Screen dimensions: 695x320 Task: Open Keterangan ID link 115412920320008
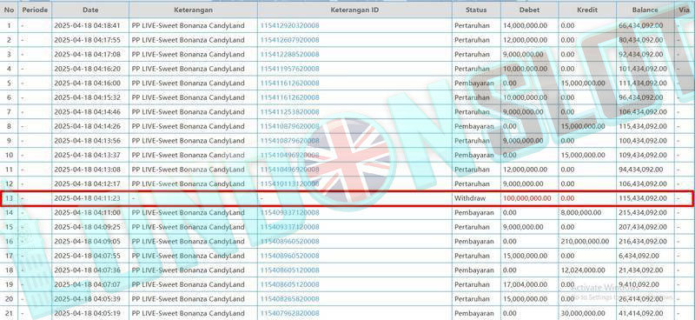click(x=289, y=26)
